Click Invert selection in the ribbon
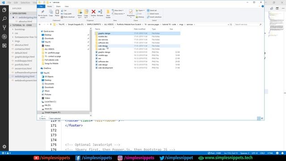Screen dimensions: 286x161 pyautogui.click(x=154, y=17)
